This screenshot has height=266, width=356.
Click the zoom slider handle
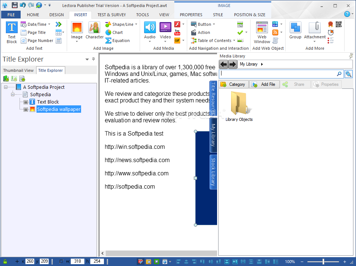pyautogui.click(x=323, y=262)
